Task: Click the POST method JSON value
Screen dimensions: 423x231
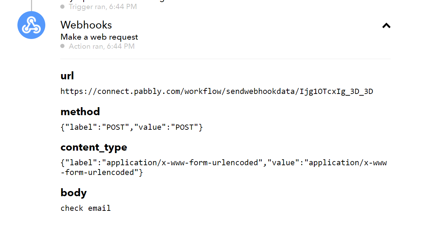Action: tap(132, 127)
